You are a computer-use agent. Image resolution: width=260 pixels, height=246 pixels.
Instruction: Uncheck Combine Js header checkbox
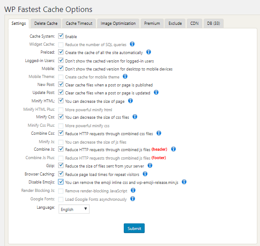pos(61,149)
